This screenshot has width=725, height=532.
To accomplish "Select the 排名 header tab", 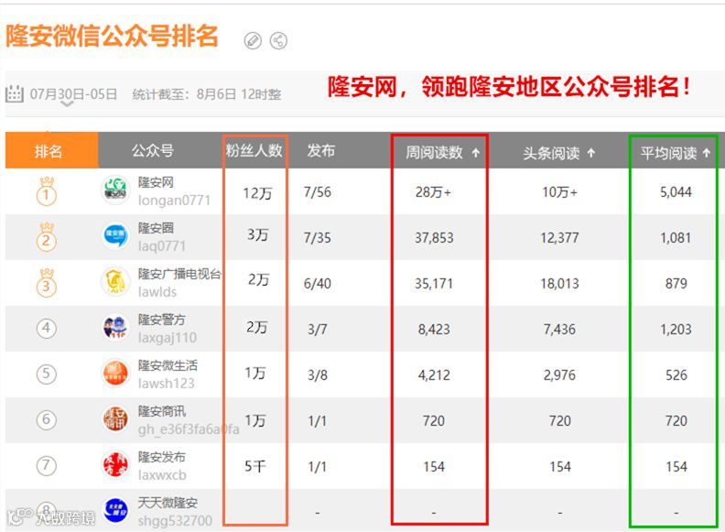I will click(52, 150).
